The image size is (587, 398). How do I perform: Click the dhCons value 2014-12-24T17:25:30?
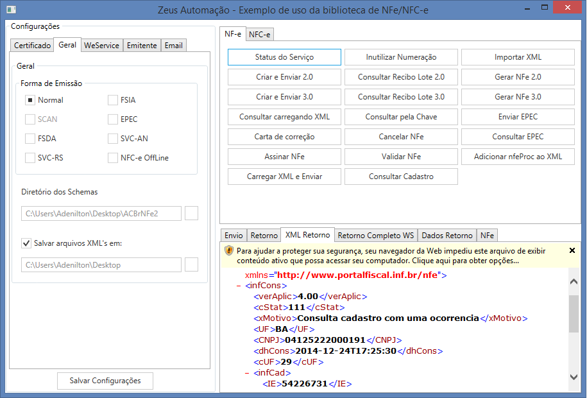[346, 350]
